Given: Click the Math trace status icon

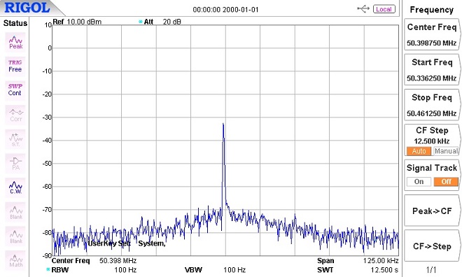Looking at the screenshot, I should (15, 260).
